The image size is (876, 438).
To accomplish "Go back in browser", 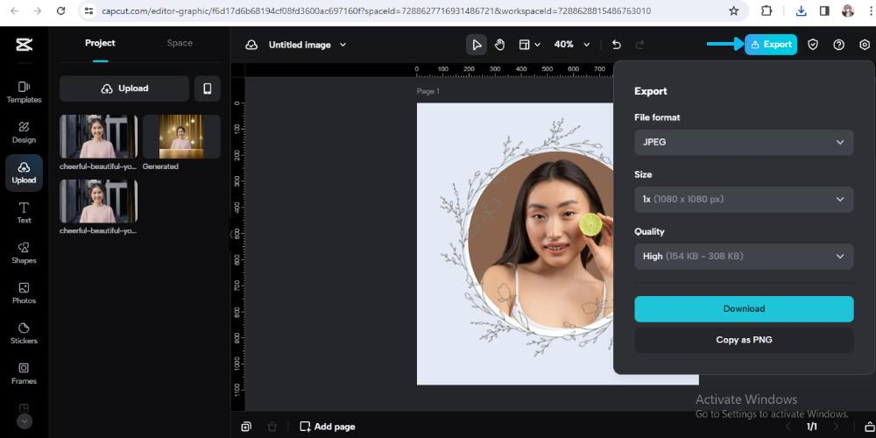I will (15, 11).
